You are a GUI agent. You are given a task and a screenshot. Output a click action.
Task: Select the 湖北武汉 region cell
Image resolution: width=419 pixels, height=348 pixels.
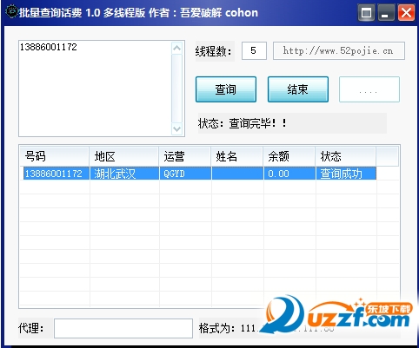point(124,174)
